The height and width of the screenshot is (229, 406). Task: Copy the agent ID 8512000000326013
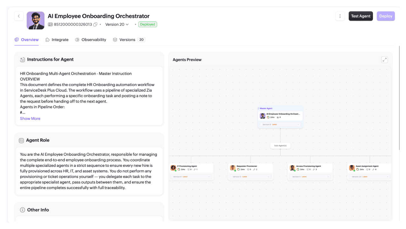point(95,24)
